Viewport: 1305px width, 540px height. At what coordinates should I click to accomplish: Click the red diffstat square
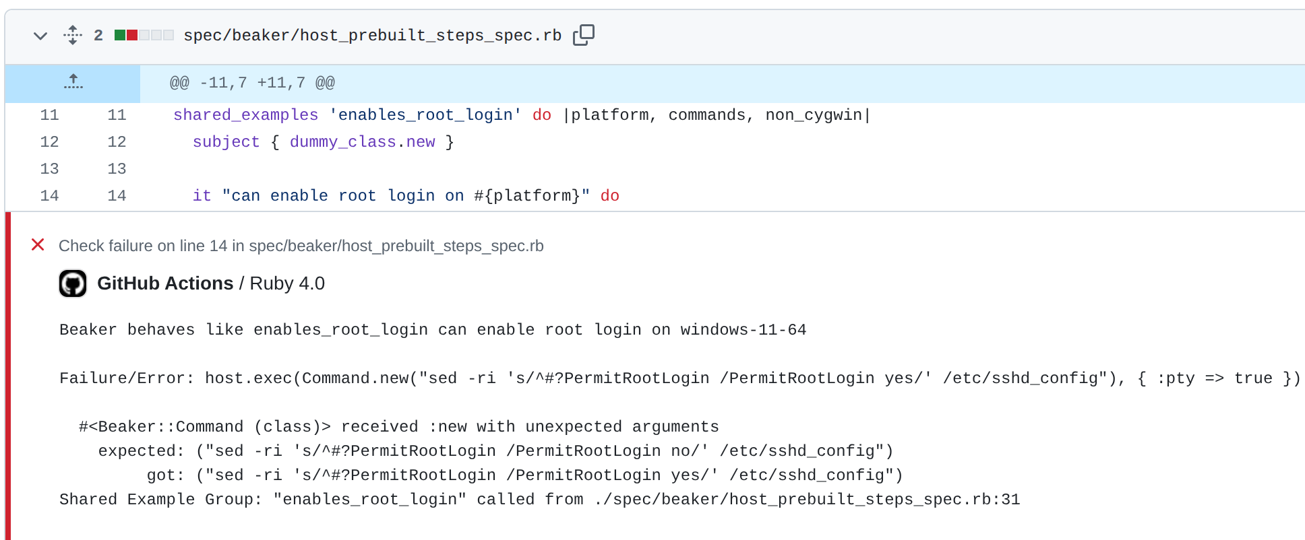pyautogui.click(x=132, y=35)
